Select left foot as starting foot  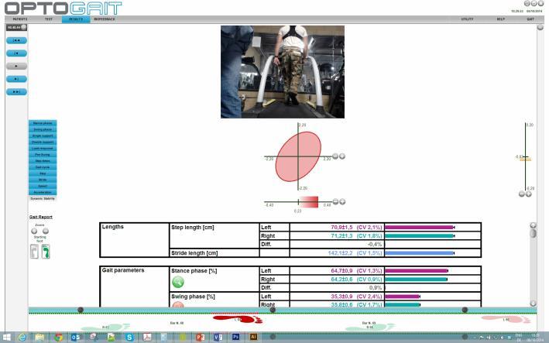click(x=34, y=252)
